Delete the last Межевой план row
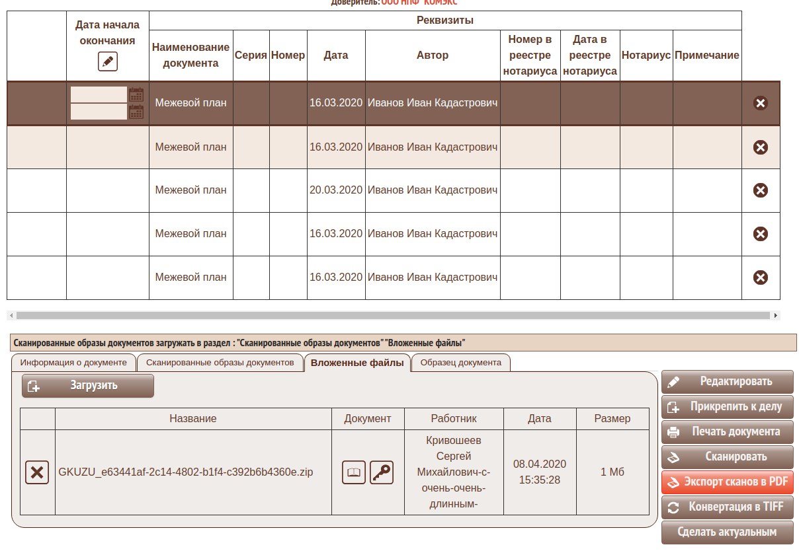 [x=761, y=277]
